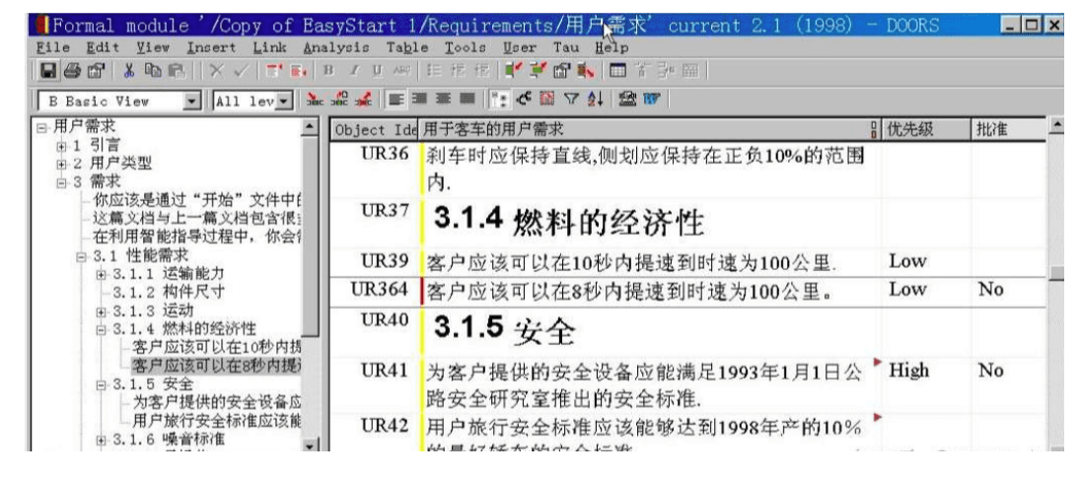The image size is (1080, 478).
Task: Open the Basic View dropdown
Action: coord(192,100)
